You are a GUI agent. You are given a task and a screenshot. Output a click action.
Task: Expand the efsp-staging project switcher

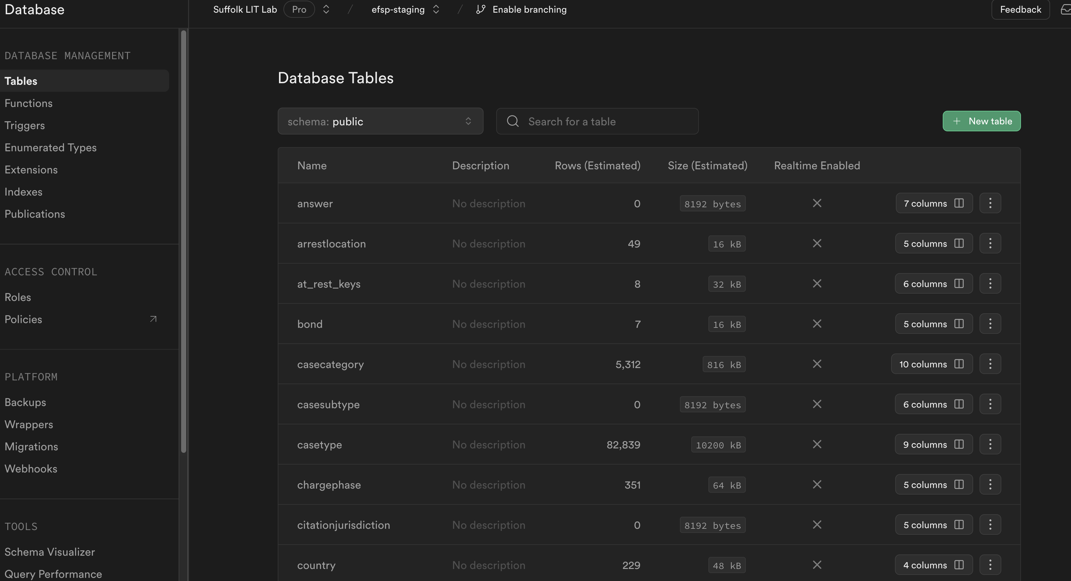click(436, 9)
